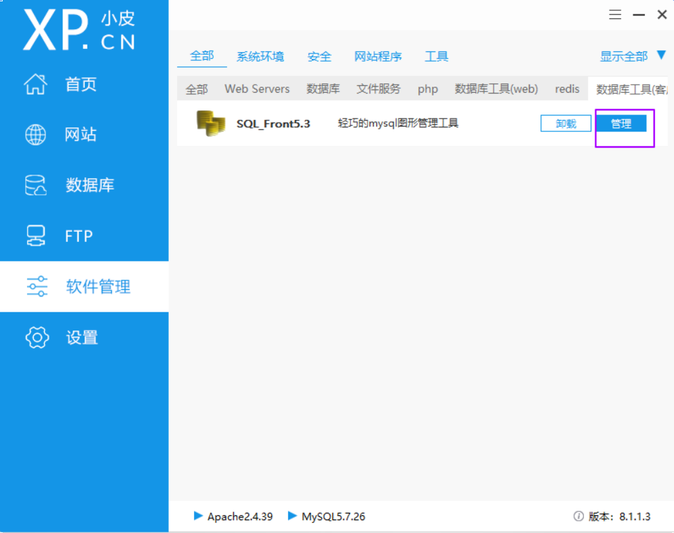674x533 pixels.
Task: Click the MySQL play status icon
Action: pos(292,516)
